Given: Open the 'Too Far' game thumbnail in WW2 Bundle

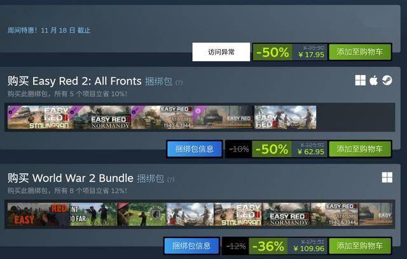Looking at the screenshot, I should pos(93,214).
